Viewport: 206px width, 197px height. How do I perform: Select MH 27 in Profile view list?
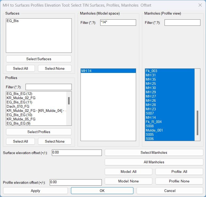170,96
